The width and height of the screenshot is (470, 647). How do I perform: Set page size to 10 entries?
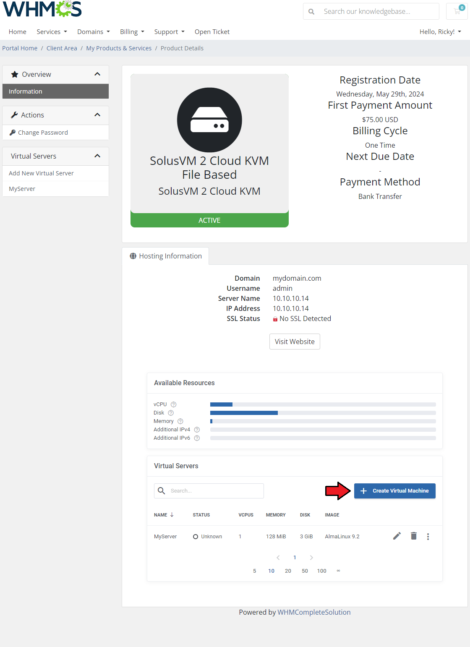(x=272, y=571)
